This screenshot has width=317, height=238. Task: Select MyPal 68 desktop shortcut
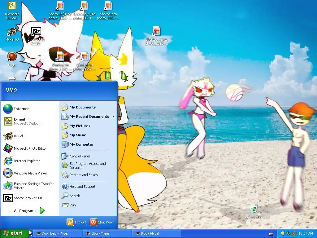(x=12, y=34)
